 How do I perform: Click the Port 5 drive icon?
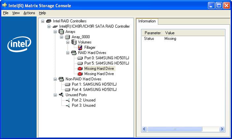[80, 64]
